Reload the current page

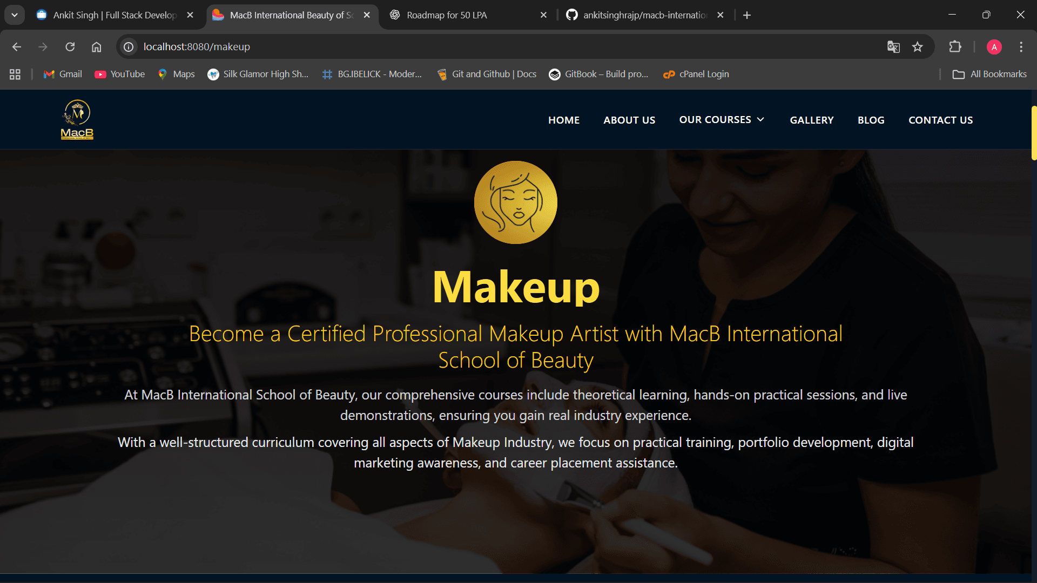(x=70, y=47)
